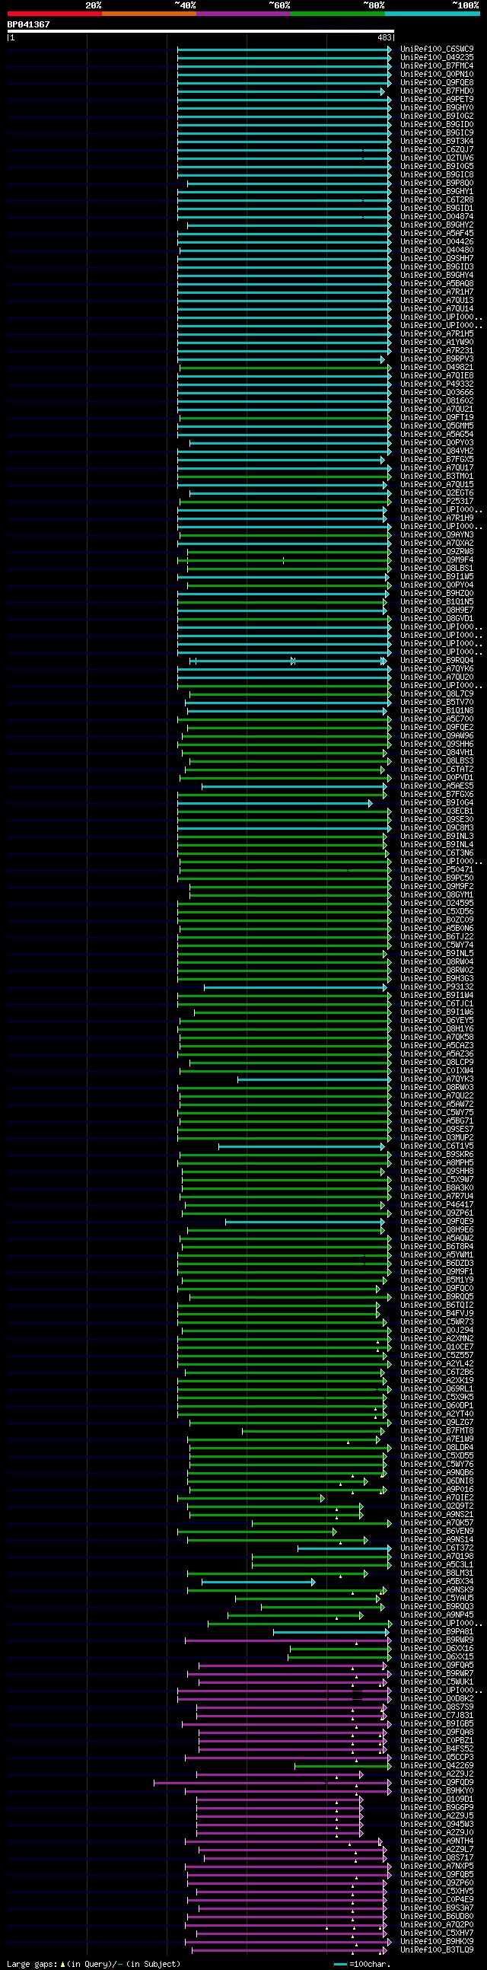Viewport: 487px width, 1970px height.
Task: Select the hit label UniRef100_A7R1H7
Action: click(437, 292)
